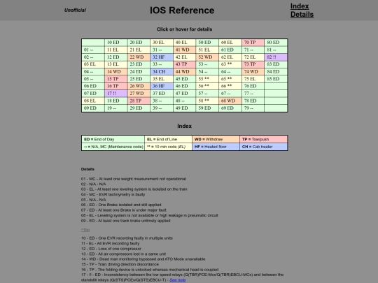
Task: Click legend entry 'EL = End of Line'
Action: (168, 139)
